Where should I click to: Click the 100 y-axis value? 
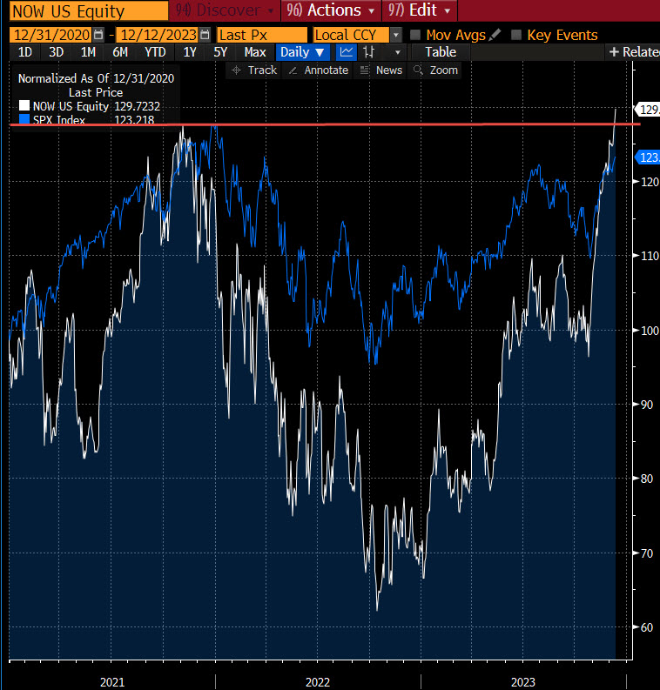point(650,331)
